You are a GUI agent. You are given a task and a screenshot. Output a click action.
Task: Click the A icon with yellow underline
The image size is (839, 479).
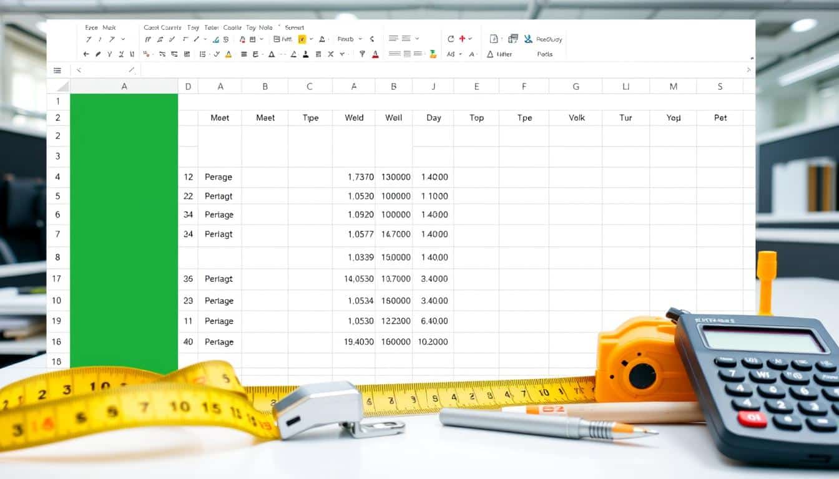coord(228,54)
